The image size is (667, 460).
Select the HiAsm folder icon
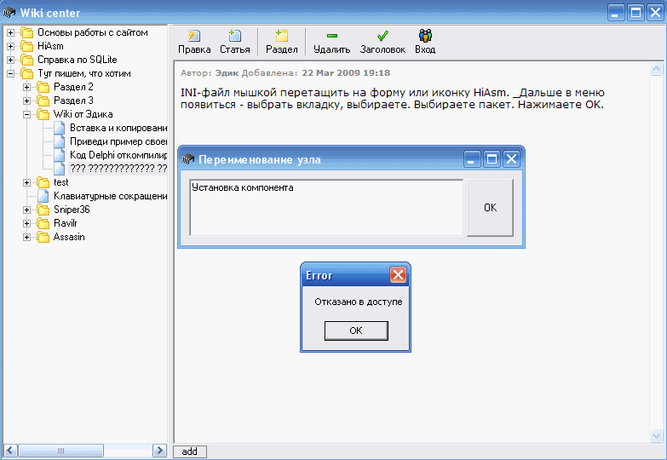(x=27, y=46)
